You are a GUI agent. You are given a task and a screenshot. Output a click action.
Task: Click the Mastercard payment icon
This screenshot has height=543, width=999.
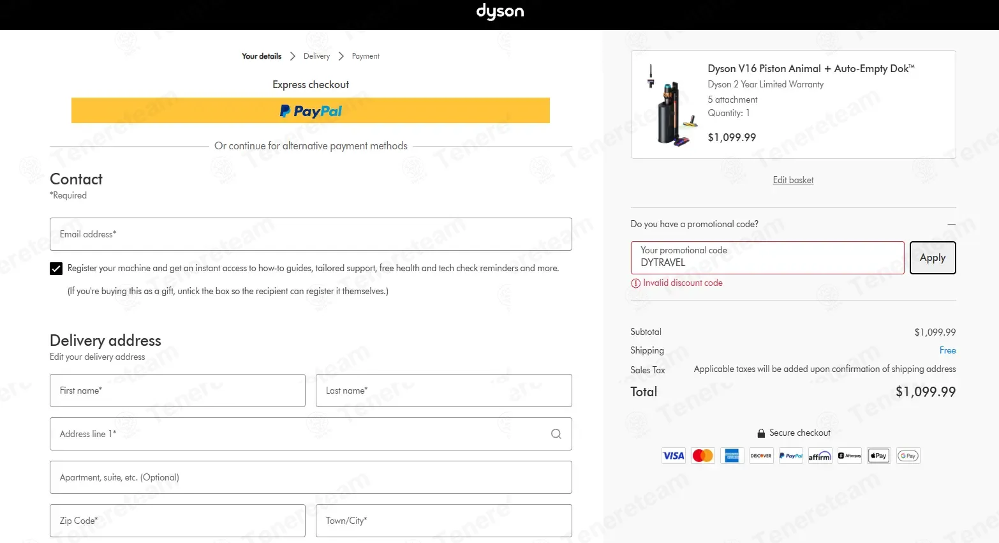(x=703, y=456)
